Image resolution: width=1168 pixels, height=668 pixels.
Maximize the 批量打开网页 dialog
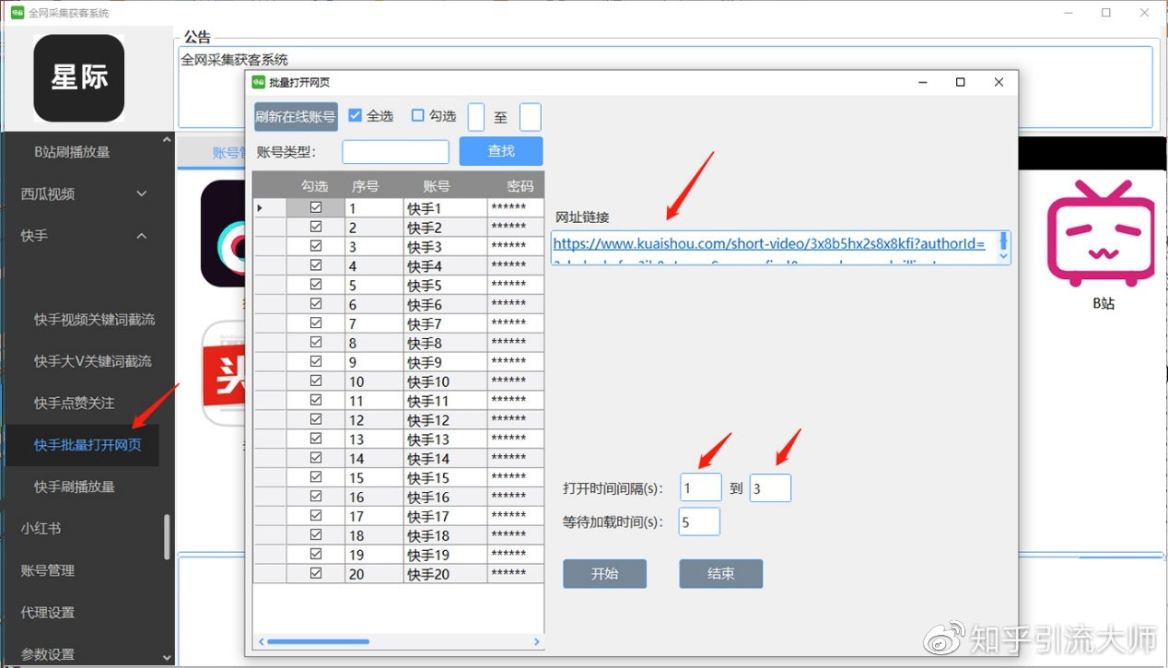click(961, 82)
